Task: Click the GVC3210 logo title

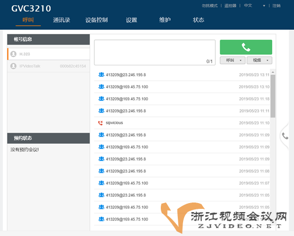Action: (31, 9)
